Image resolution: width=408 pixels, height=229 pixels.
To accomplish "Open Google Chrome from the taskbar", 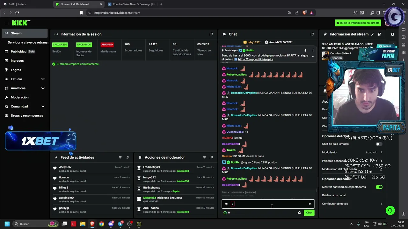I will click(101, 224).
